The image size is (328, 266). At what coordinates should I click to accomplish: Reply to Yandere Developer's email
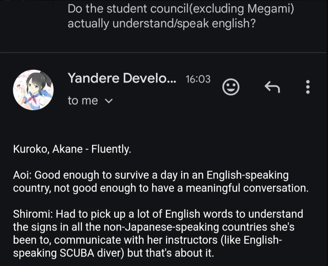[x=272, y=87]
